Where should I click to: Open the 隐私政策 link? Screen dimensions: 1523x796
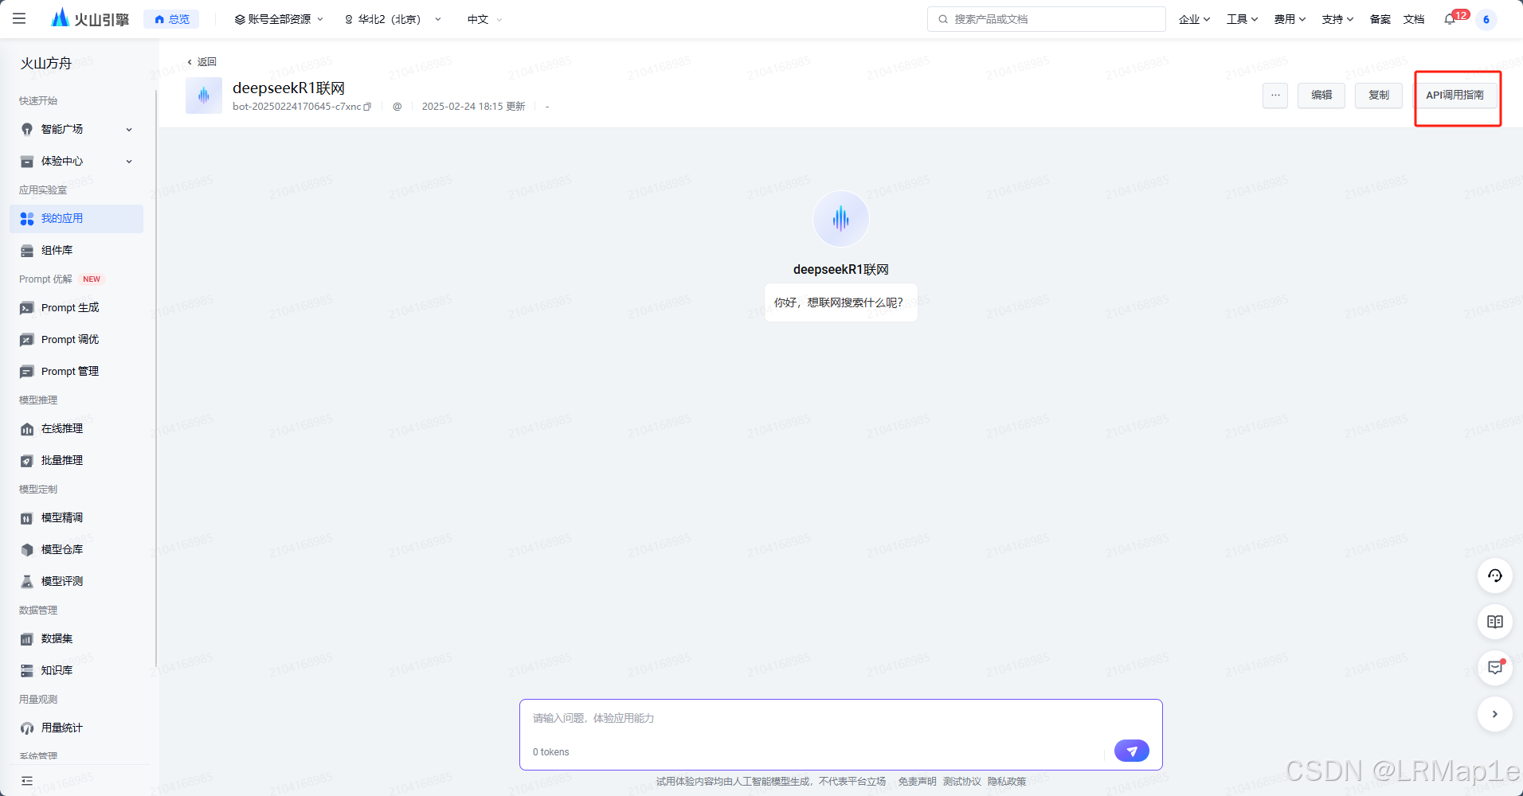[x=1007, y=782]
